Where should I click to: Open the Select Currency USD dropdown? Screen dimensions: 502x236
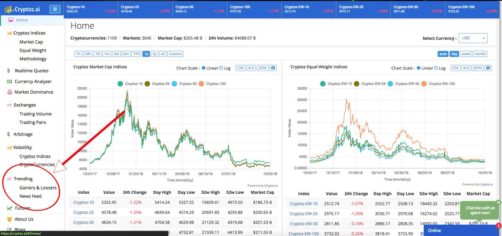click(x=473, y=38)
